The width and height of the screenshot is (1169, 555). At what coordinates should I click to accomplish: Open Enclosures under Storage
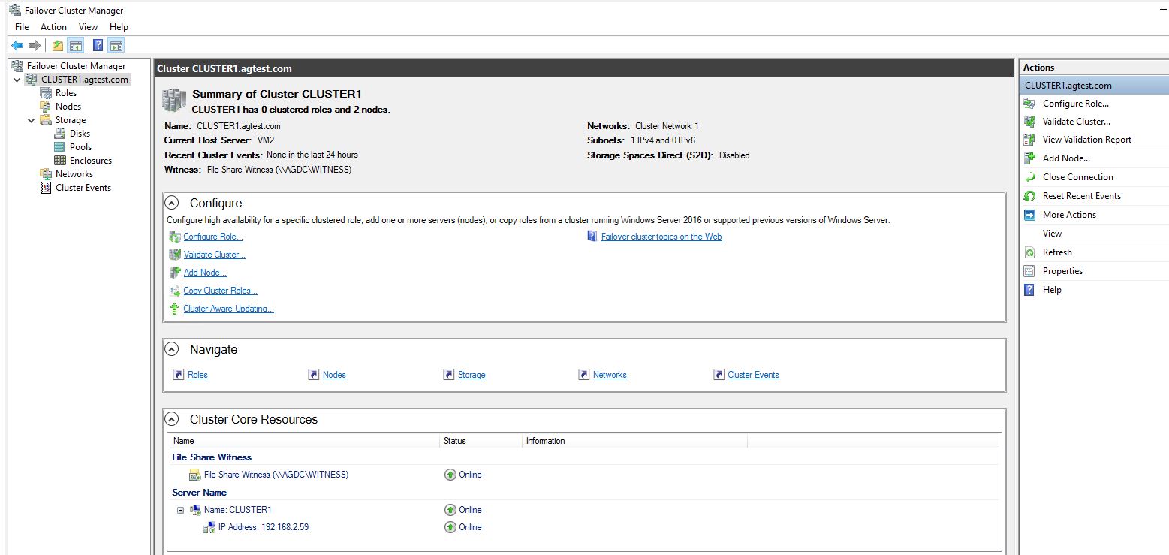90,161
